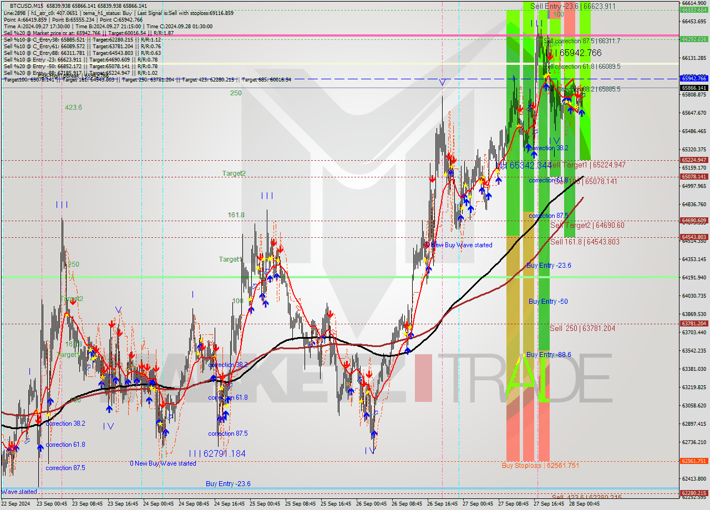Select '27 Sep 08:45' on the time axis
The image size is (710, 510).
point(513,503)
